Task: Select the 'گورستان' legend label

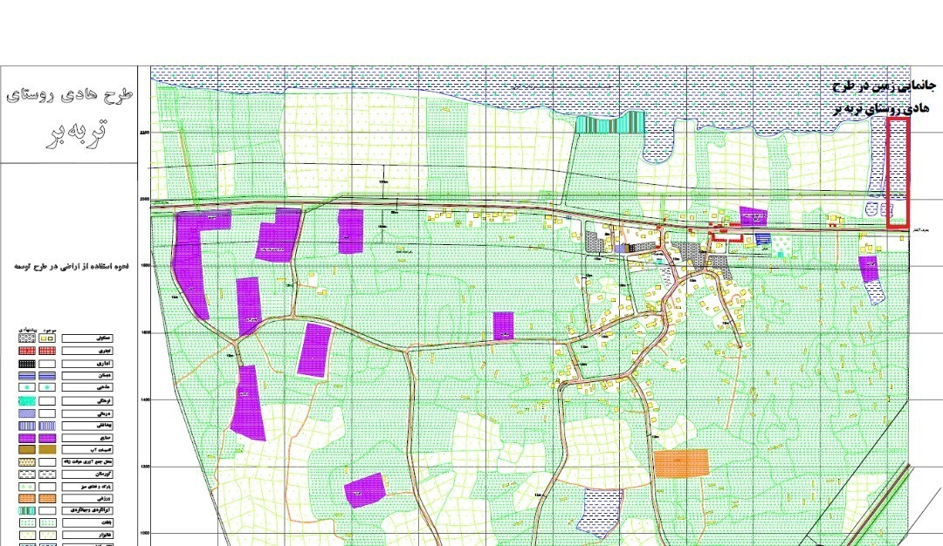Action: click(86, 474)
